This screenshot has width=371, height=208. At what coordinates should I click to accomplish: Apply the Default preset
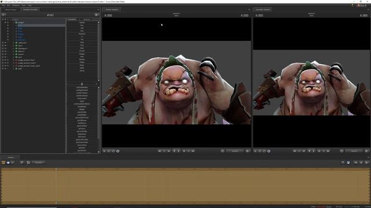tap(82, 23)
